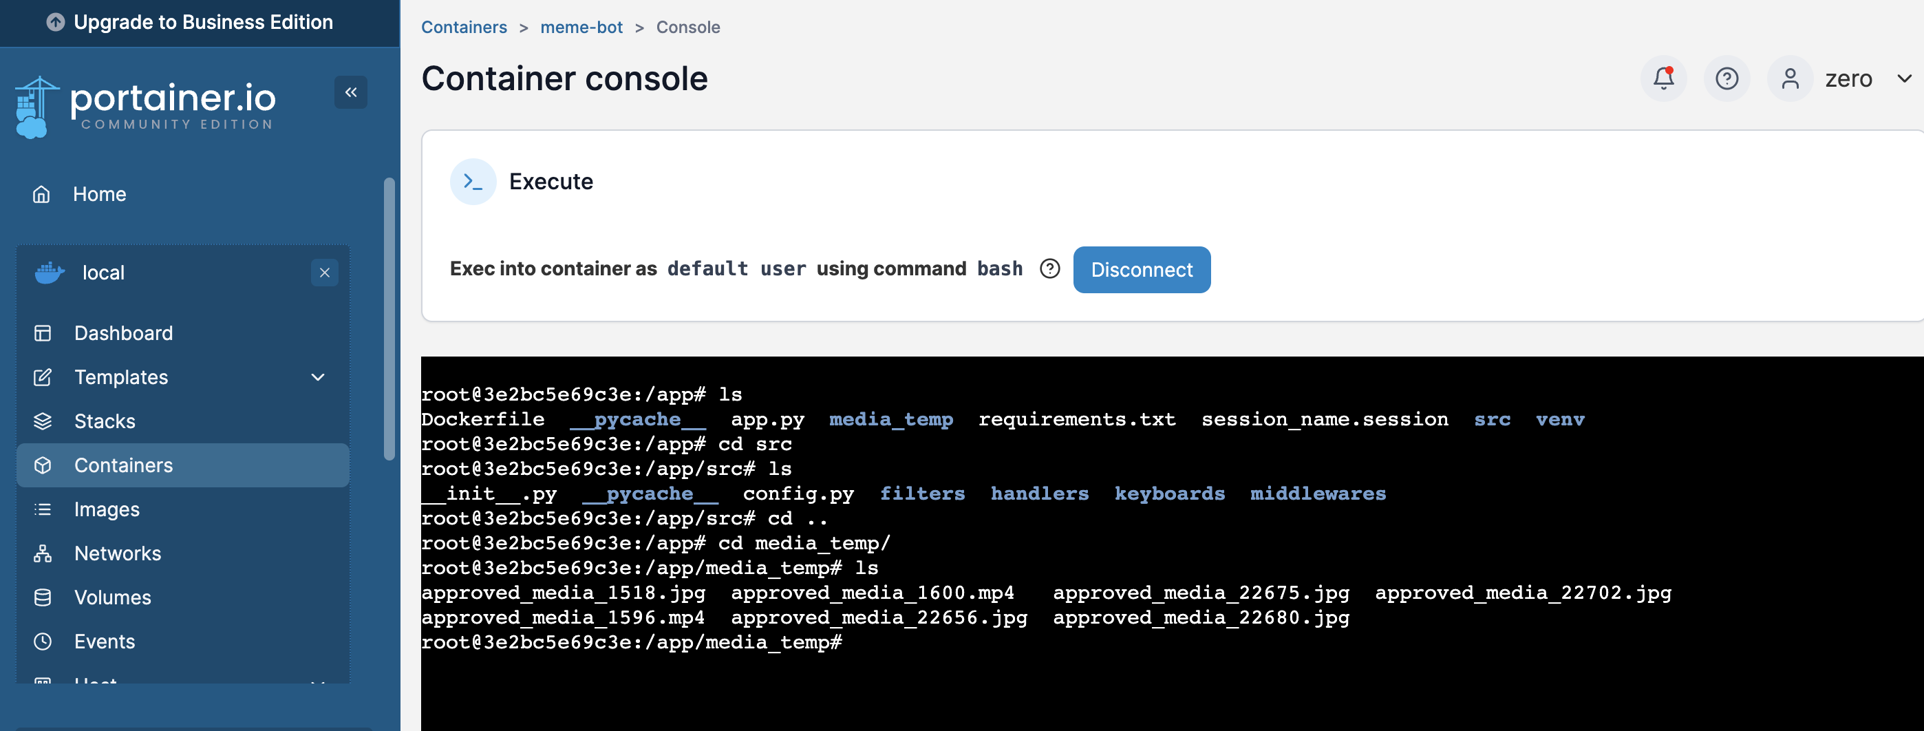Click the Execute terminal prompt icon
Image resolution: width=1924 pixels, height=731 pixels.
473,182
